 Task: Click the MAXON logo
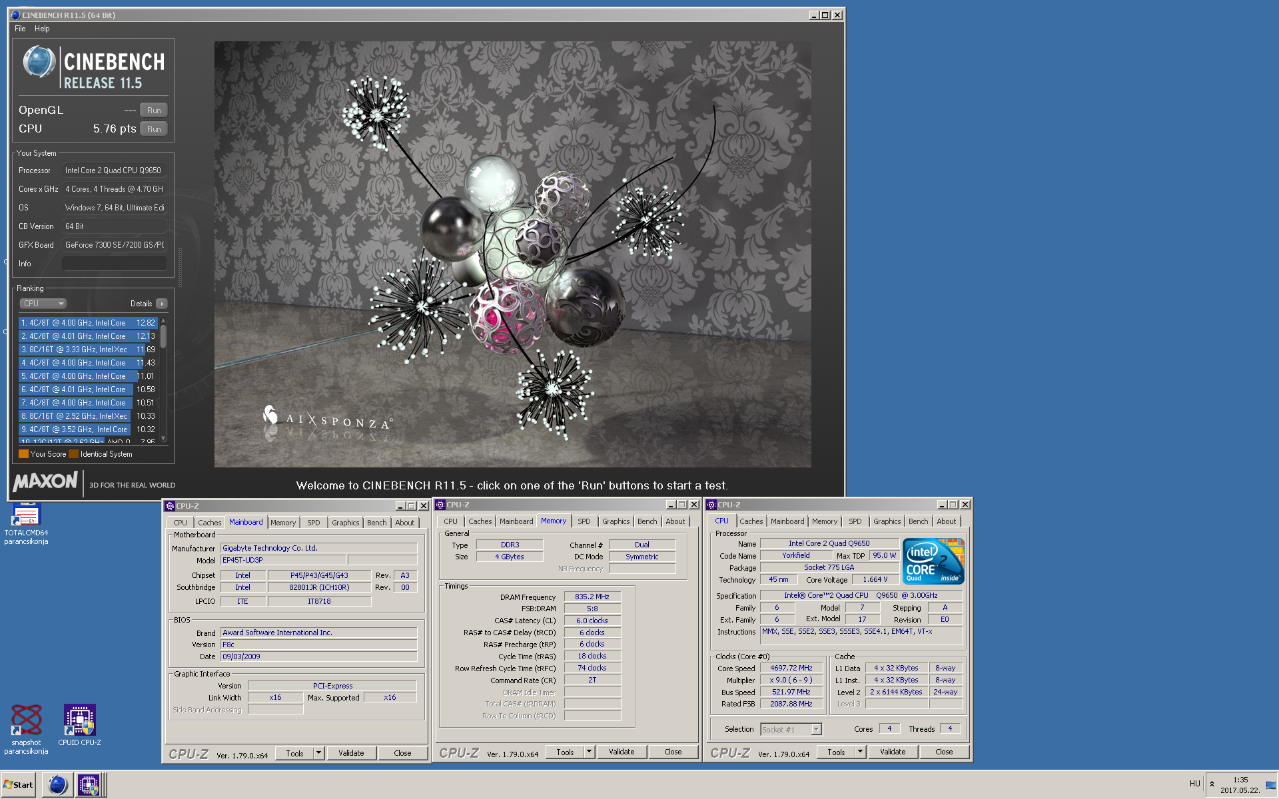click(x=45, y=481)
